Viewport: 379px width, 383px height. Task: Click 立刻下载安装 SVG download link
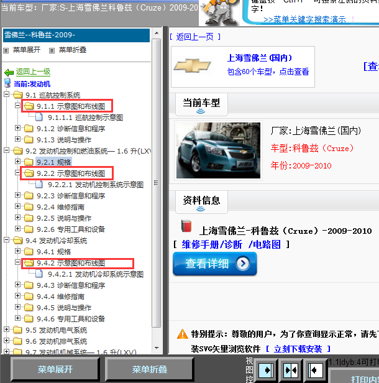click(x=298, y=349)
